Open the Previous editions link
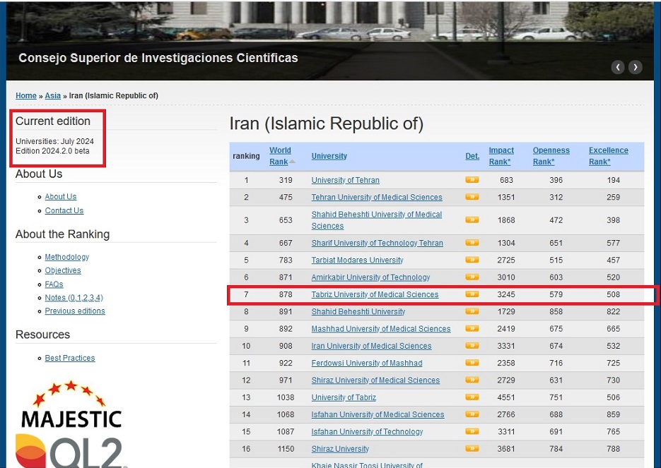Screen dimensions: 661x468 (x=74, y=311)
